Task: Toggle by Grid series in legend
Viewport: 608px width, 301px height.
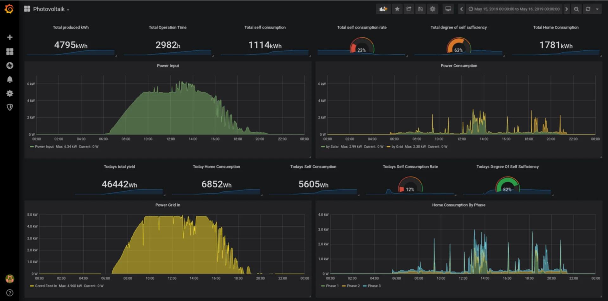Action: pyautogui.click(x=397, y=147)
